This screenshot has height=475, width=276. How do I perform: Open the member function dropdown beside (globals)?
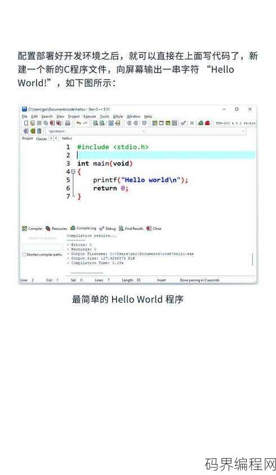point(196,131)
